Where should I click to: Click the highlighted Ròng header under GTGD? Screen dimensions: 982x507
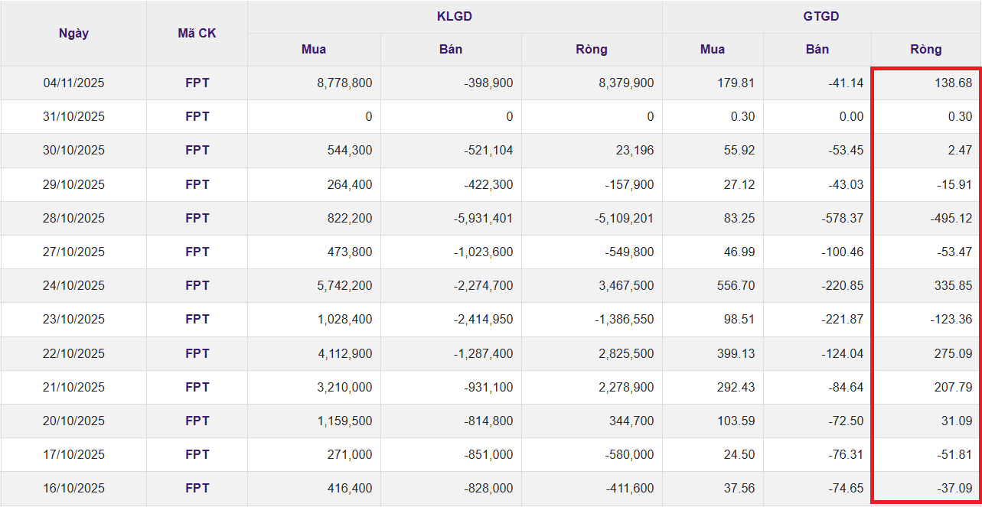(x=925, y=49)
